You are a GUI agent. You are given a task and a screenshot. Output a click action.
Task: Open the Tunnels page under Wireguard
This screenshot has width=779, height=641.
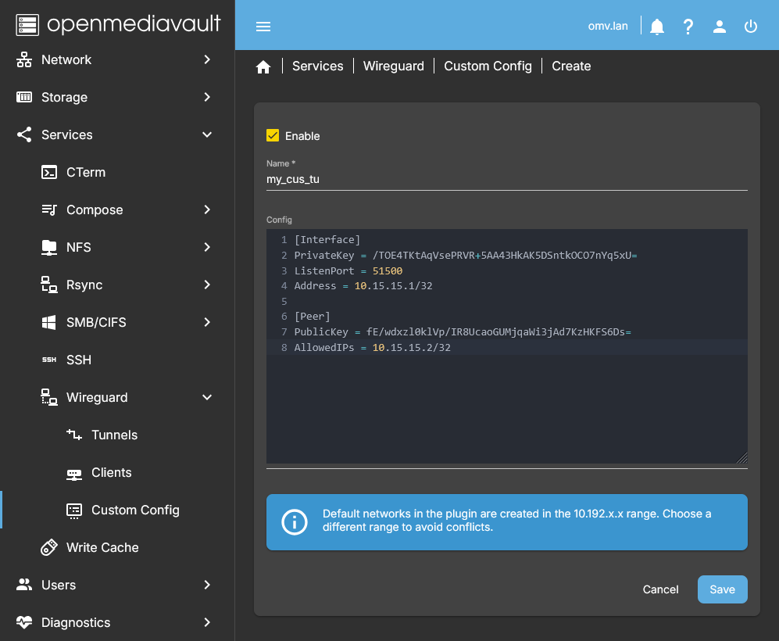pyautogui.click(x=115, y=435)
